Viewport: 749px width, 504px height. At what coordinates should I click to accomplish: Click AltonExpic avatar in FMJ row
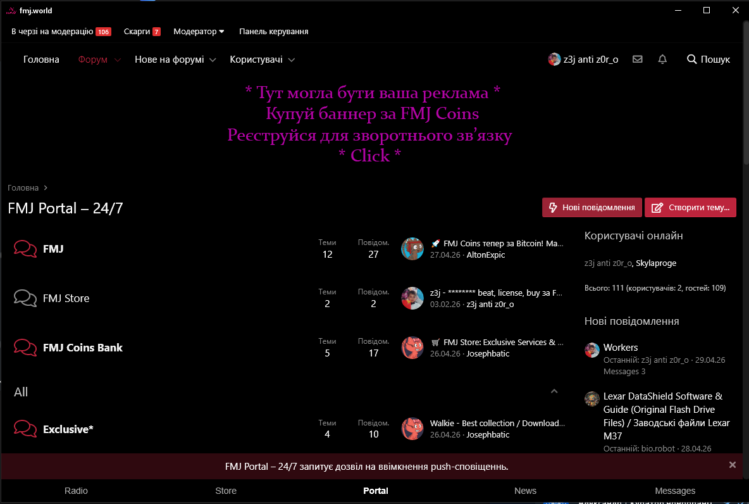click(412, 249)
